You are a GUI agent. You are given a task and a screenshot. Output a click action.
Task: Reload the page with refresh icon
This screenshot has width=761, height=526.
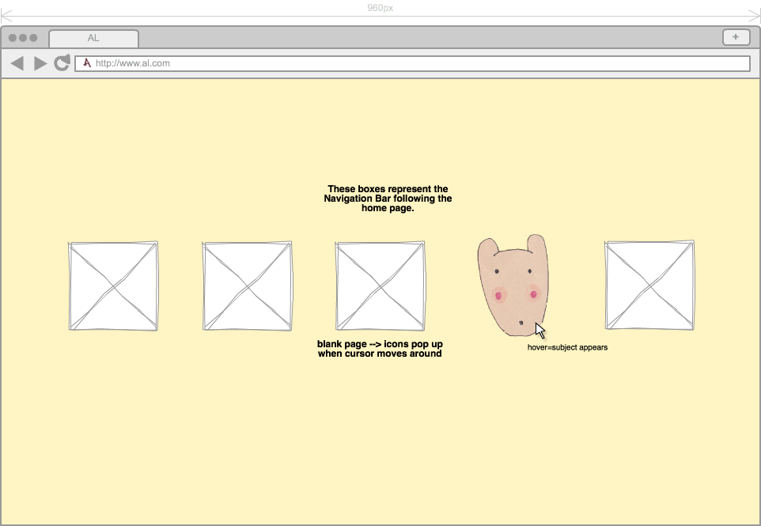coord(62,62)
